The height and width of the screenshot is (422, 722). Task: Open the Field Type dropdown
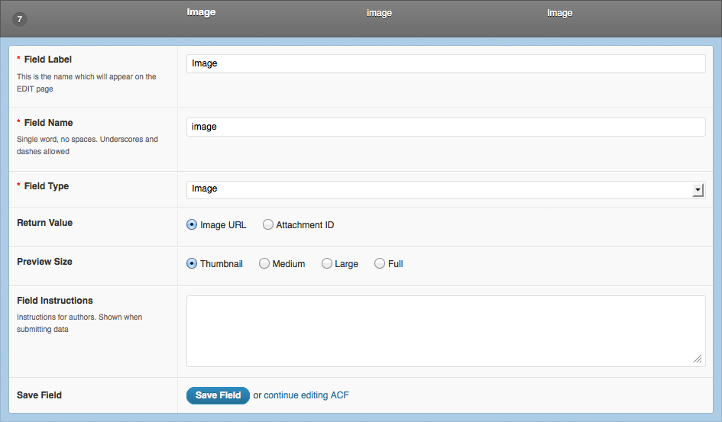[x=445, y=190]
